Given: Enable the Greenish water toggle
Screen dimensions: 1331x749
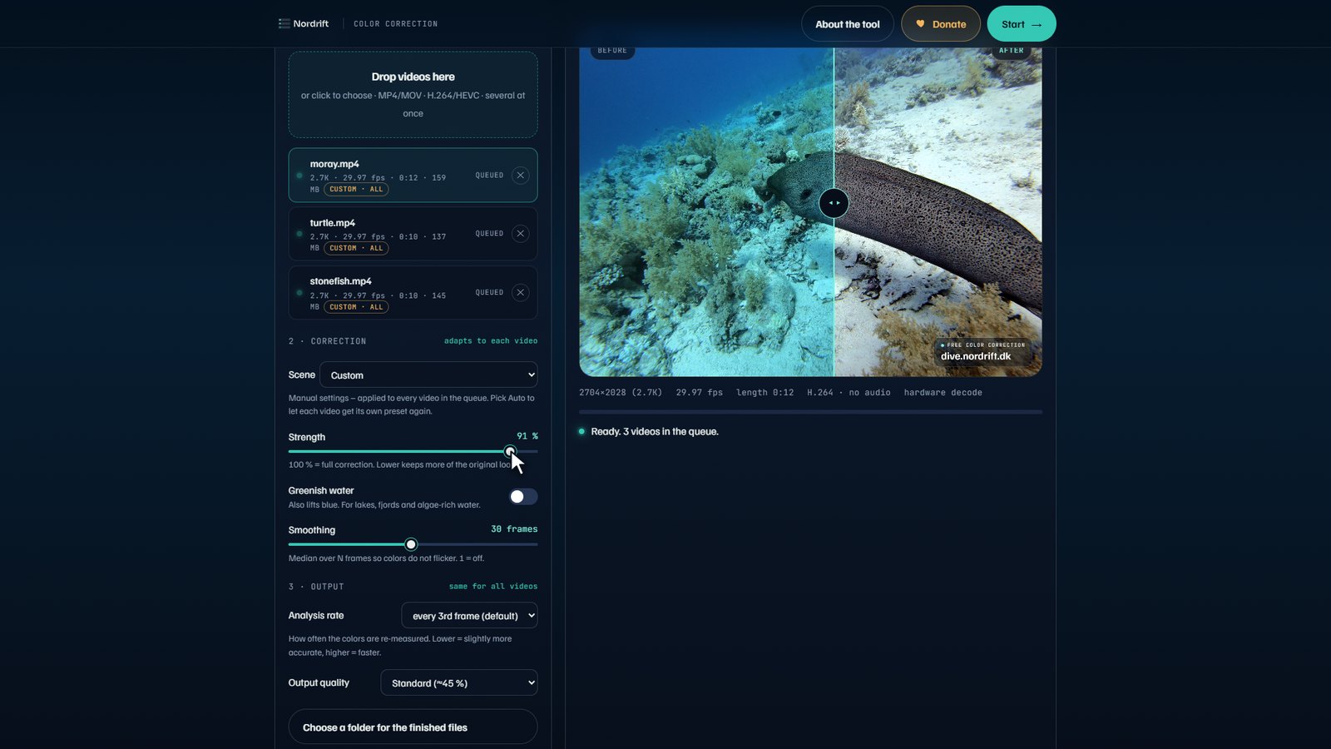Looking at the screenshot, I should [x=523, y=497].
